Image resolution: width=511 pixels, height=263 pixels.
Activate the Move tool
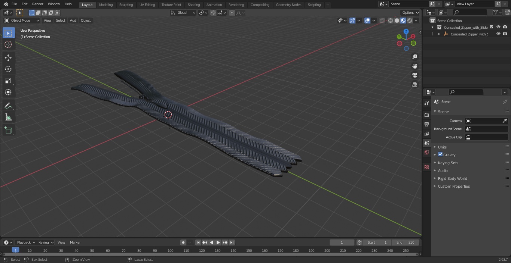click(x=8, y=57)
